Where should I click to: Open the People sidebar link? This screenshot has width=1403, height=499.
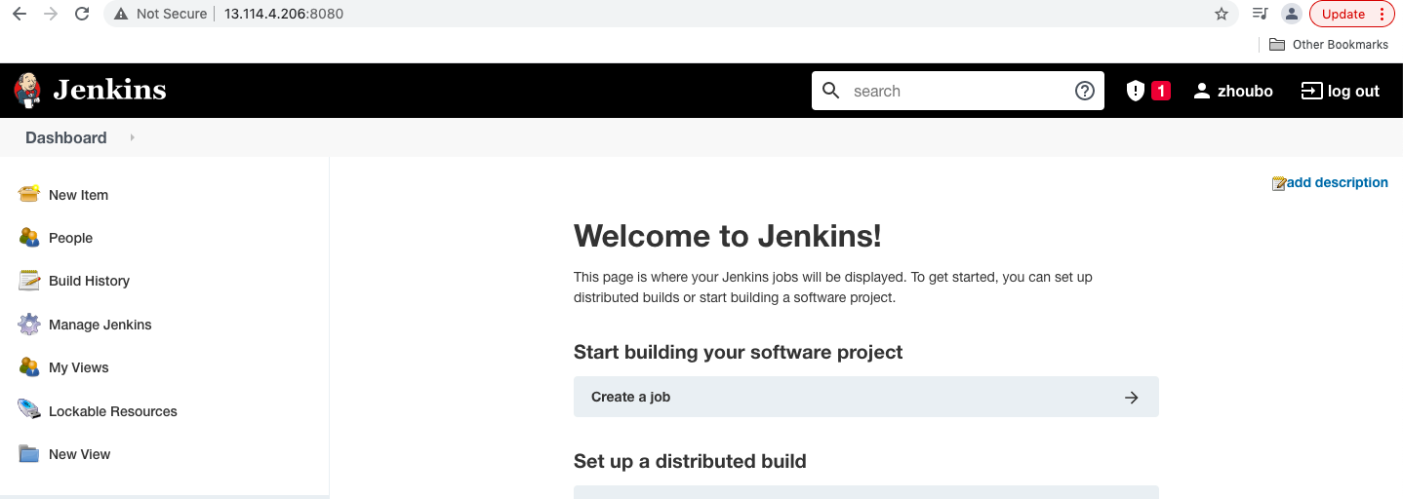(70, 238)
